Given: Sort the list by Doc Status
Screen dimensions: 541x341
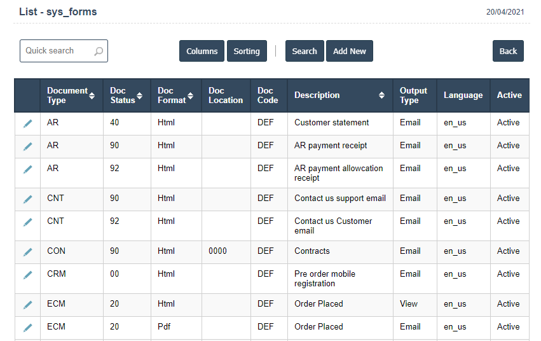Looking at the screenshot, I should [x=140, y=95].
